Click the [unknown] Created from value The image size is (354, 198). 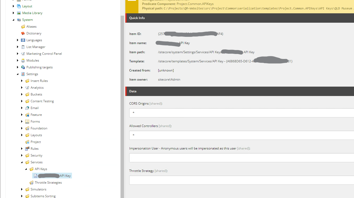[x=166, y=70]
